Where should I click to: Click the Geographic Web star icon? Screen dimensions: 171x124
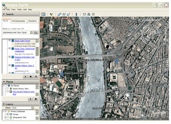11,117
